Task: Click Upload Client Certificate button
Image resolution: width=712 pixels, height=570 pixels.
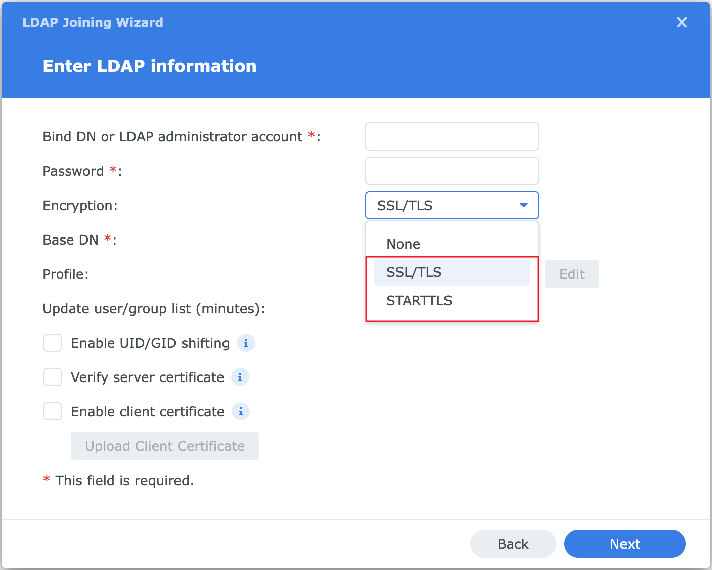Action: pyautogui.click(x=165, y=446)
